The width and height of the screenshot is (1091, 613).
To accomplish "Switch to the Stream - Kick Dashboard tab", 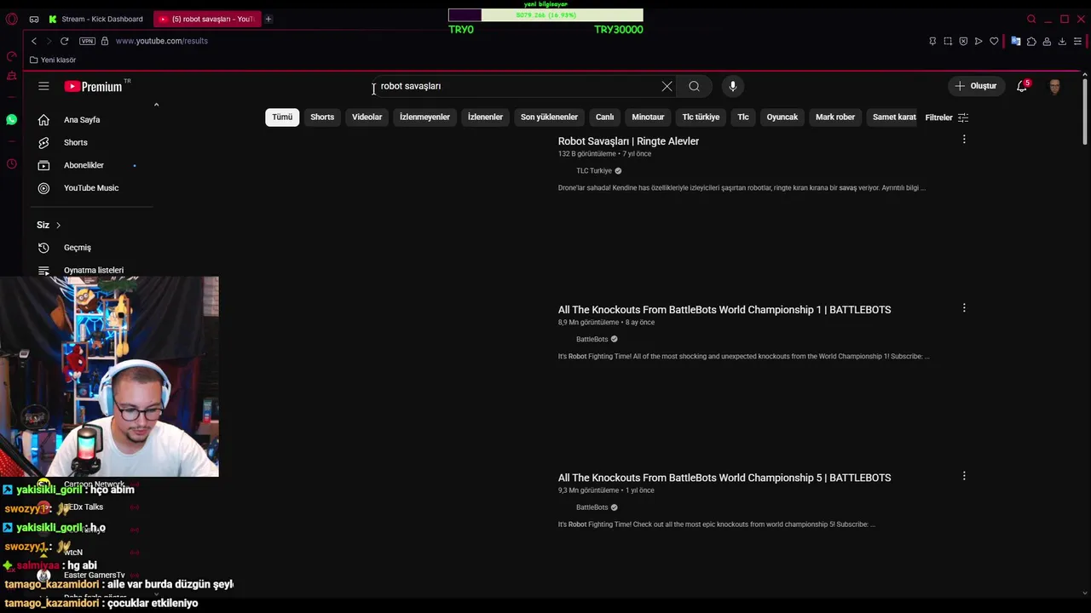I will pyautogui.click(x=96, y=19).
